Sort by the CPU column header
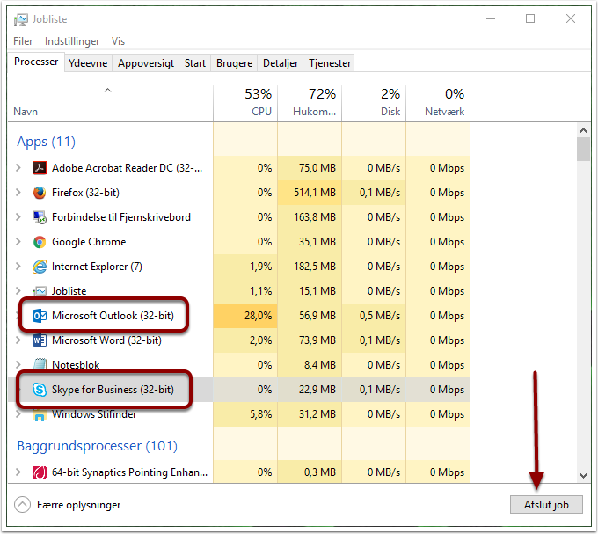Screen dimensions: 598x534 (x=245, y=103)
